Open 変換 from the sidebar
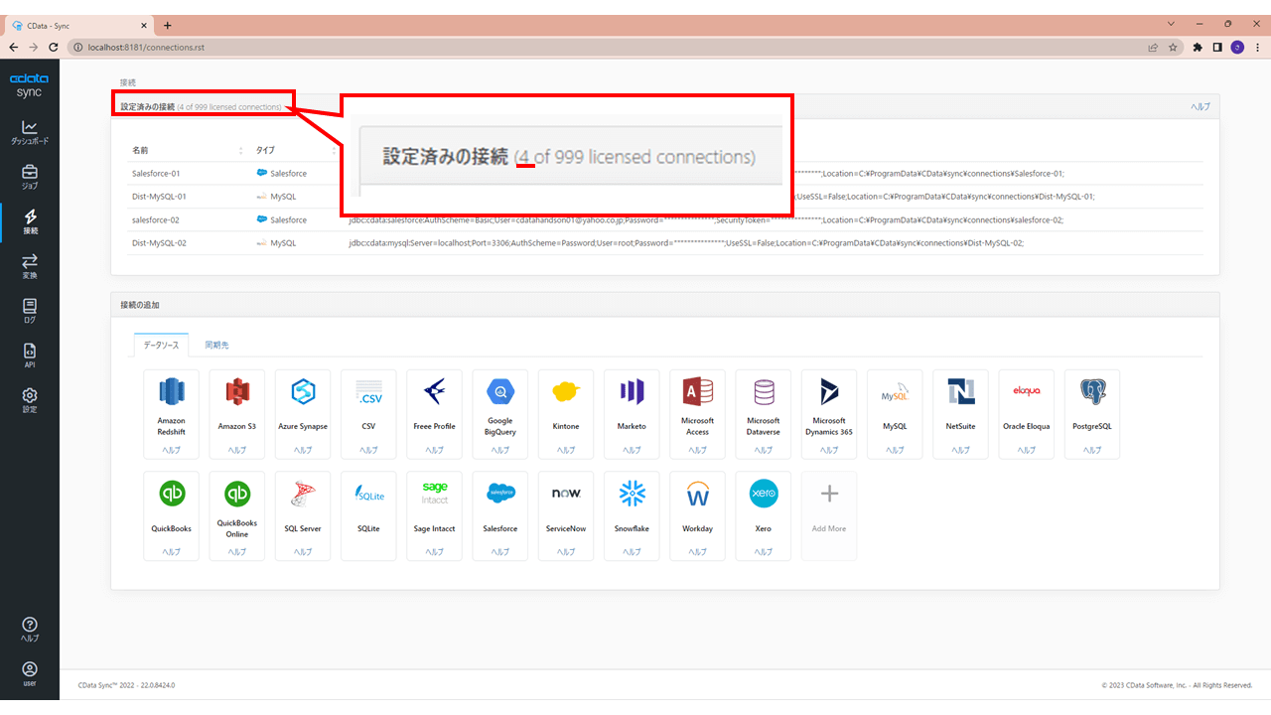The width and height of the screenshot is (1271, 715). 30,267
